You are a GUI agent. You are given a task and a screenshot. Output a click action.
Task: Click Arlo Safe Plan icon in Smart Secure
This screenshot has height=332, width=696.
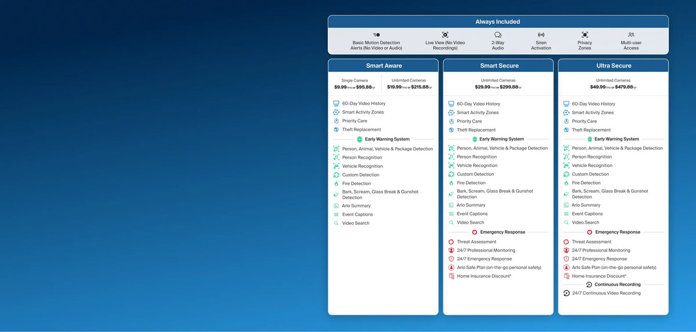(x=451, y=268)
